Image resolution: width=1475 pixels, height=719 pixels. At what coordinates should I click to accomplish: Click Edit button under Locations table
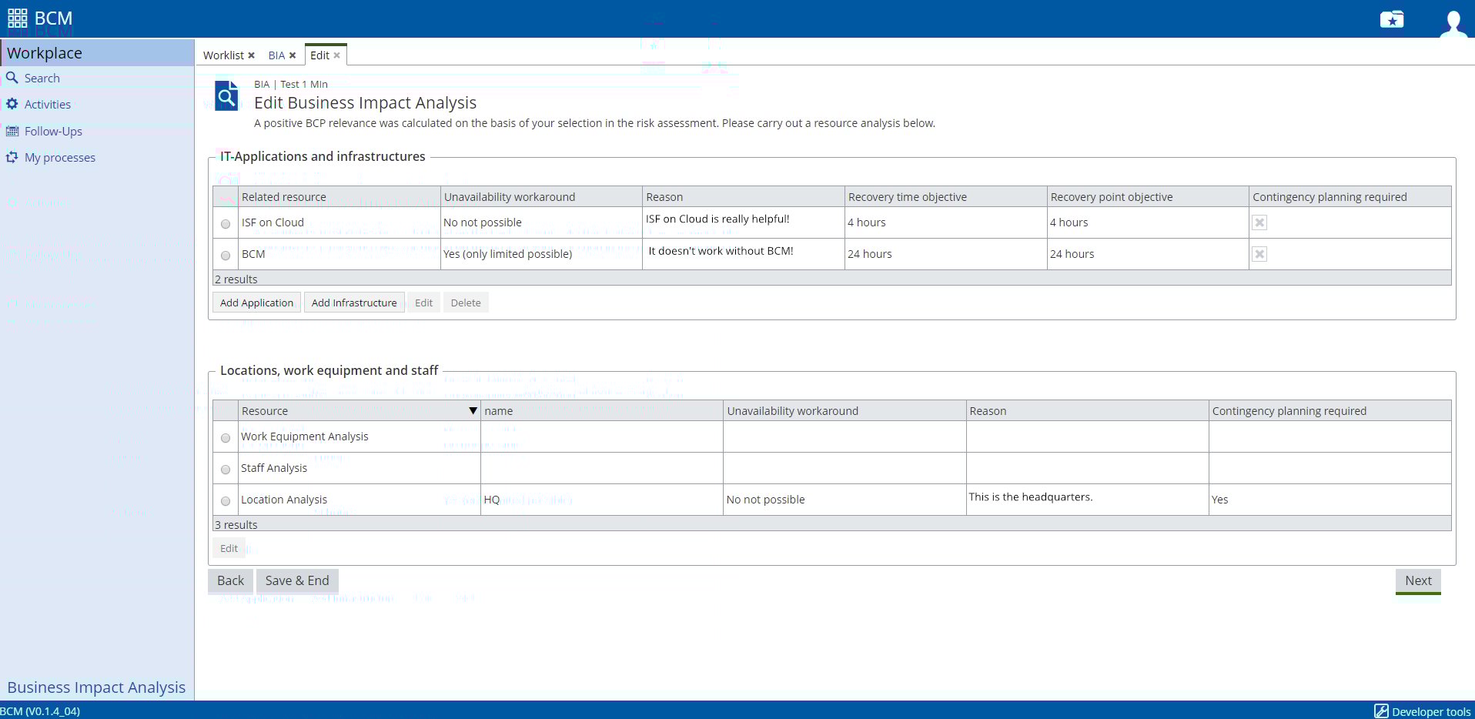229,548
